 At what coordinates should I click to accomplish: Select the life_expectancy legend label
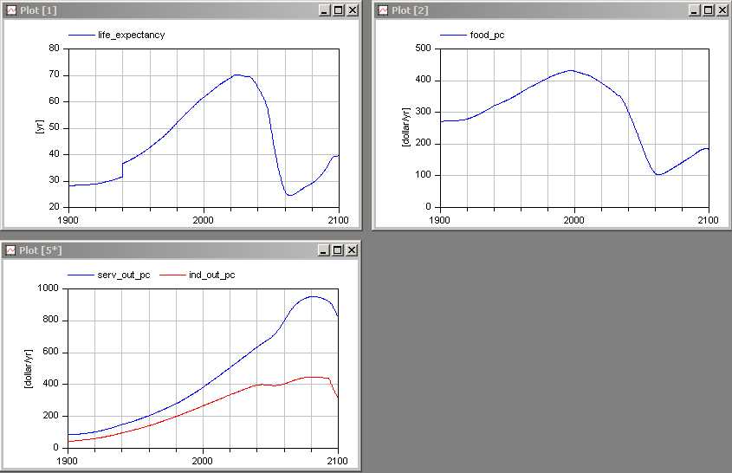pos(131,36)
